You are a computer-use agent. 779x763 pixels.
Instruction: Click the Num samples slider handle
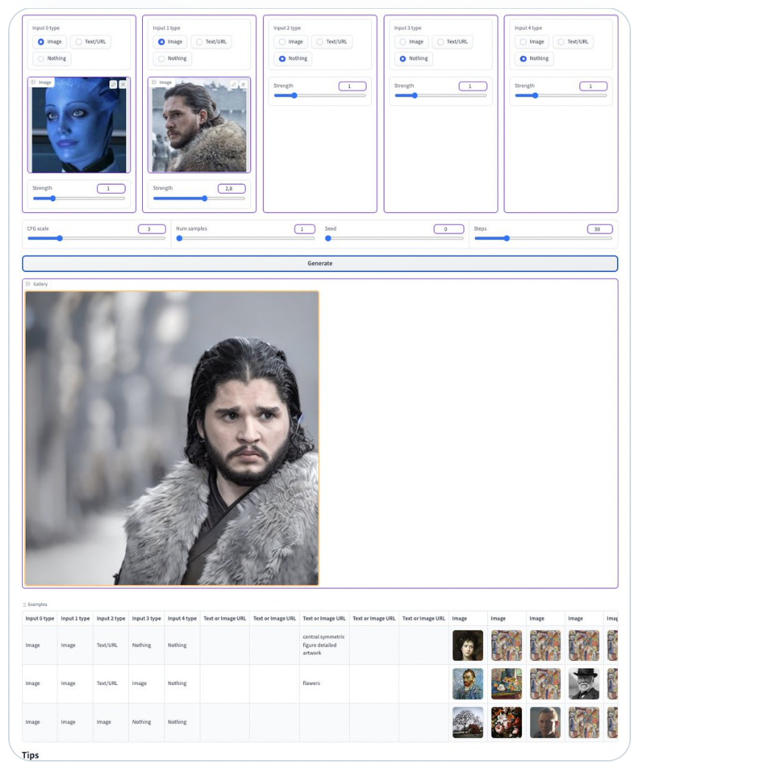point(180,239)
